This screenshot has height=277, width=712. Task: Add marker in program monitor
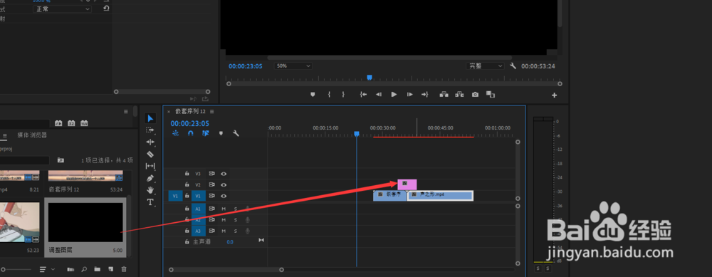pos(313,95)
